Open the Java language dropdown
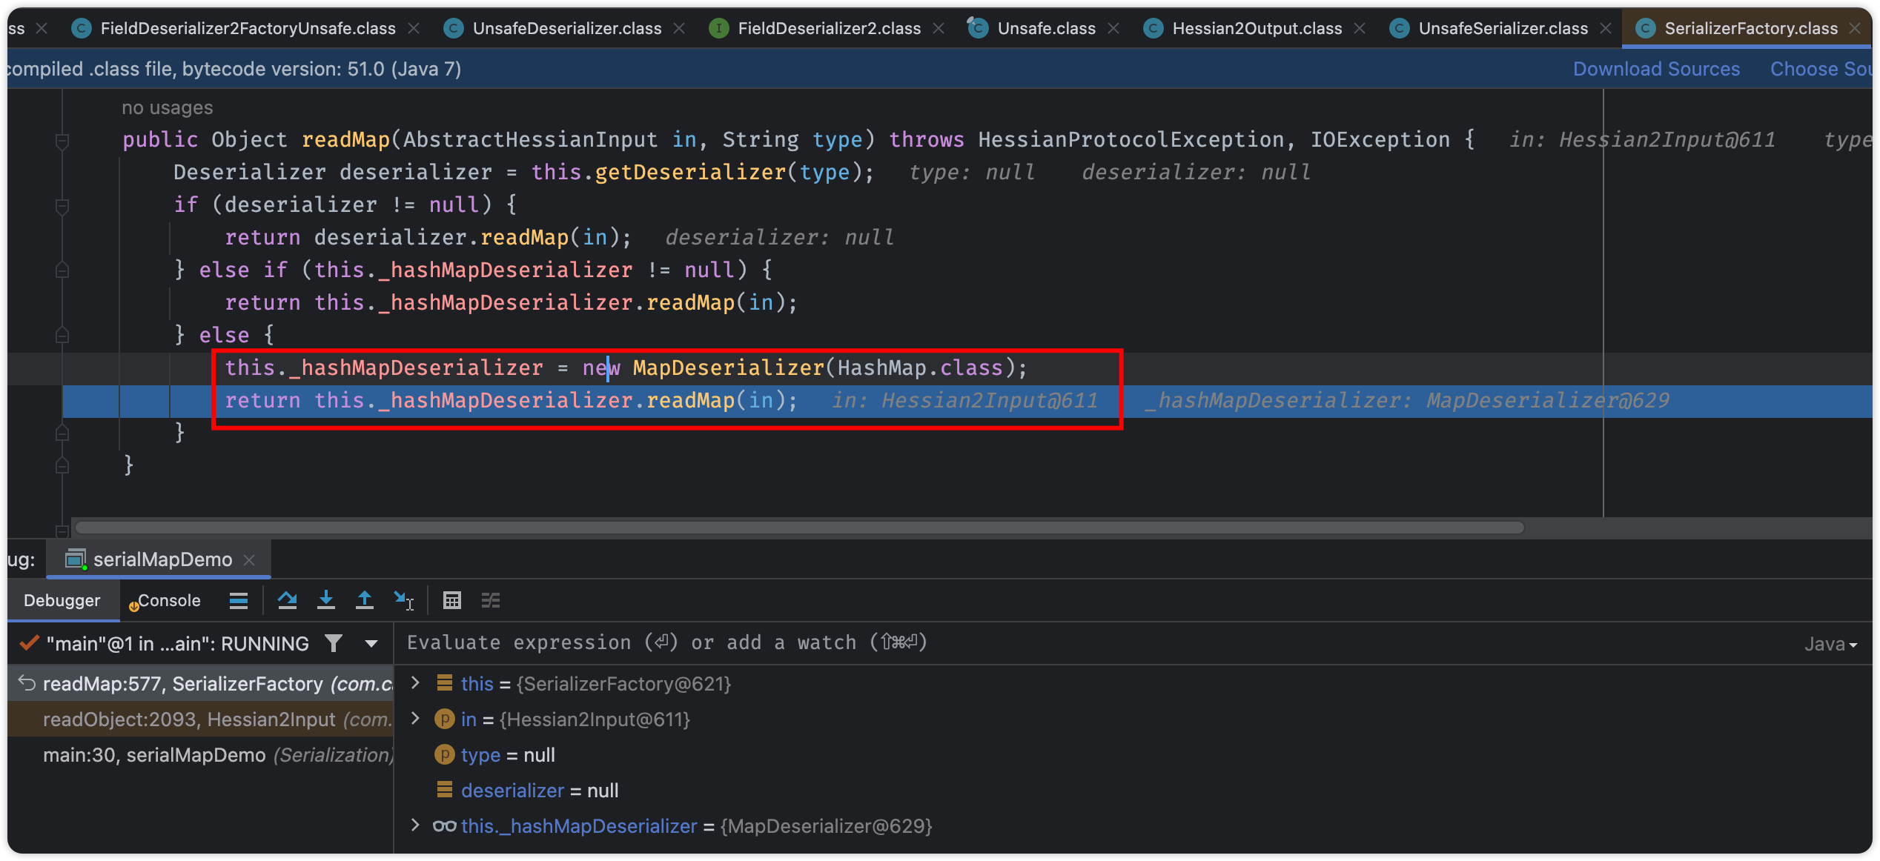Image resolution: width=1880 pixels, height=861 pixels. click(x=1831, y=644)
